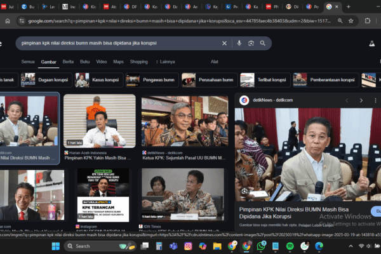
Task: Open Google Lens image search icon
Action: 251,43
